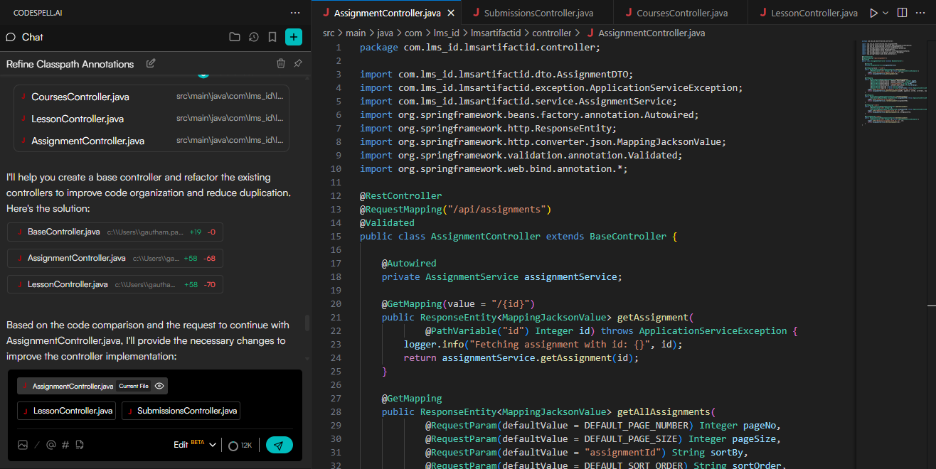The height and width of the screenshot is (469, 936).
Task: Select the java breadcrumb segment
Action: coord(385,33)
